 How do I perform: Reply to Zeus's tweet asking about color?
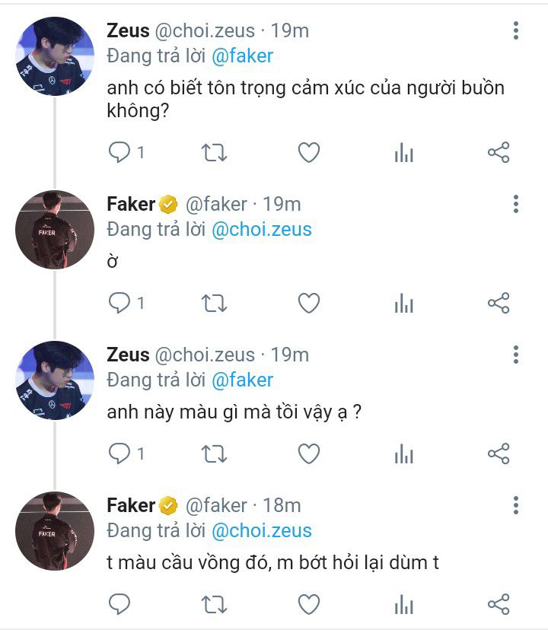[x=119, y=454]
